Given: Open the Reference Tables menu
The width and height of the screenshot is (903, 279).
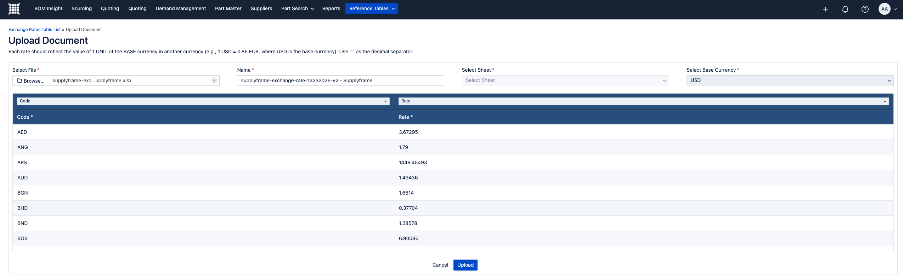Looking at the screenshot, I should click(371, 9).
